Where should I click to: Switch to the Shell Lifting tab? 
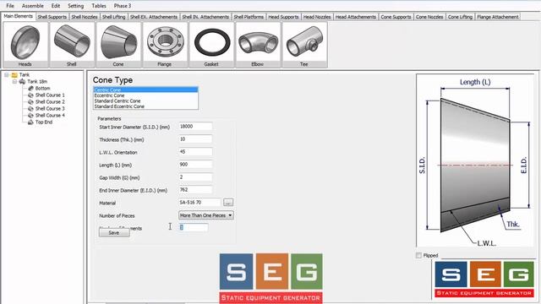[114, 17]
